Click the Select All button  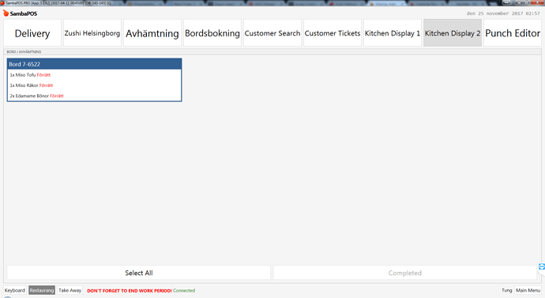tap(139, 273)
